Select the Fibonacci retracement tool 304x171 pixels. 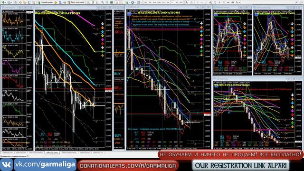215,2
